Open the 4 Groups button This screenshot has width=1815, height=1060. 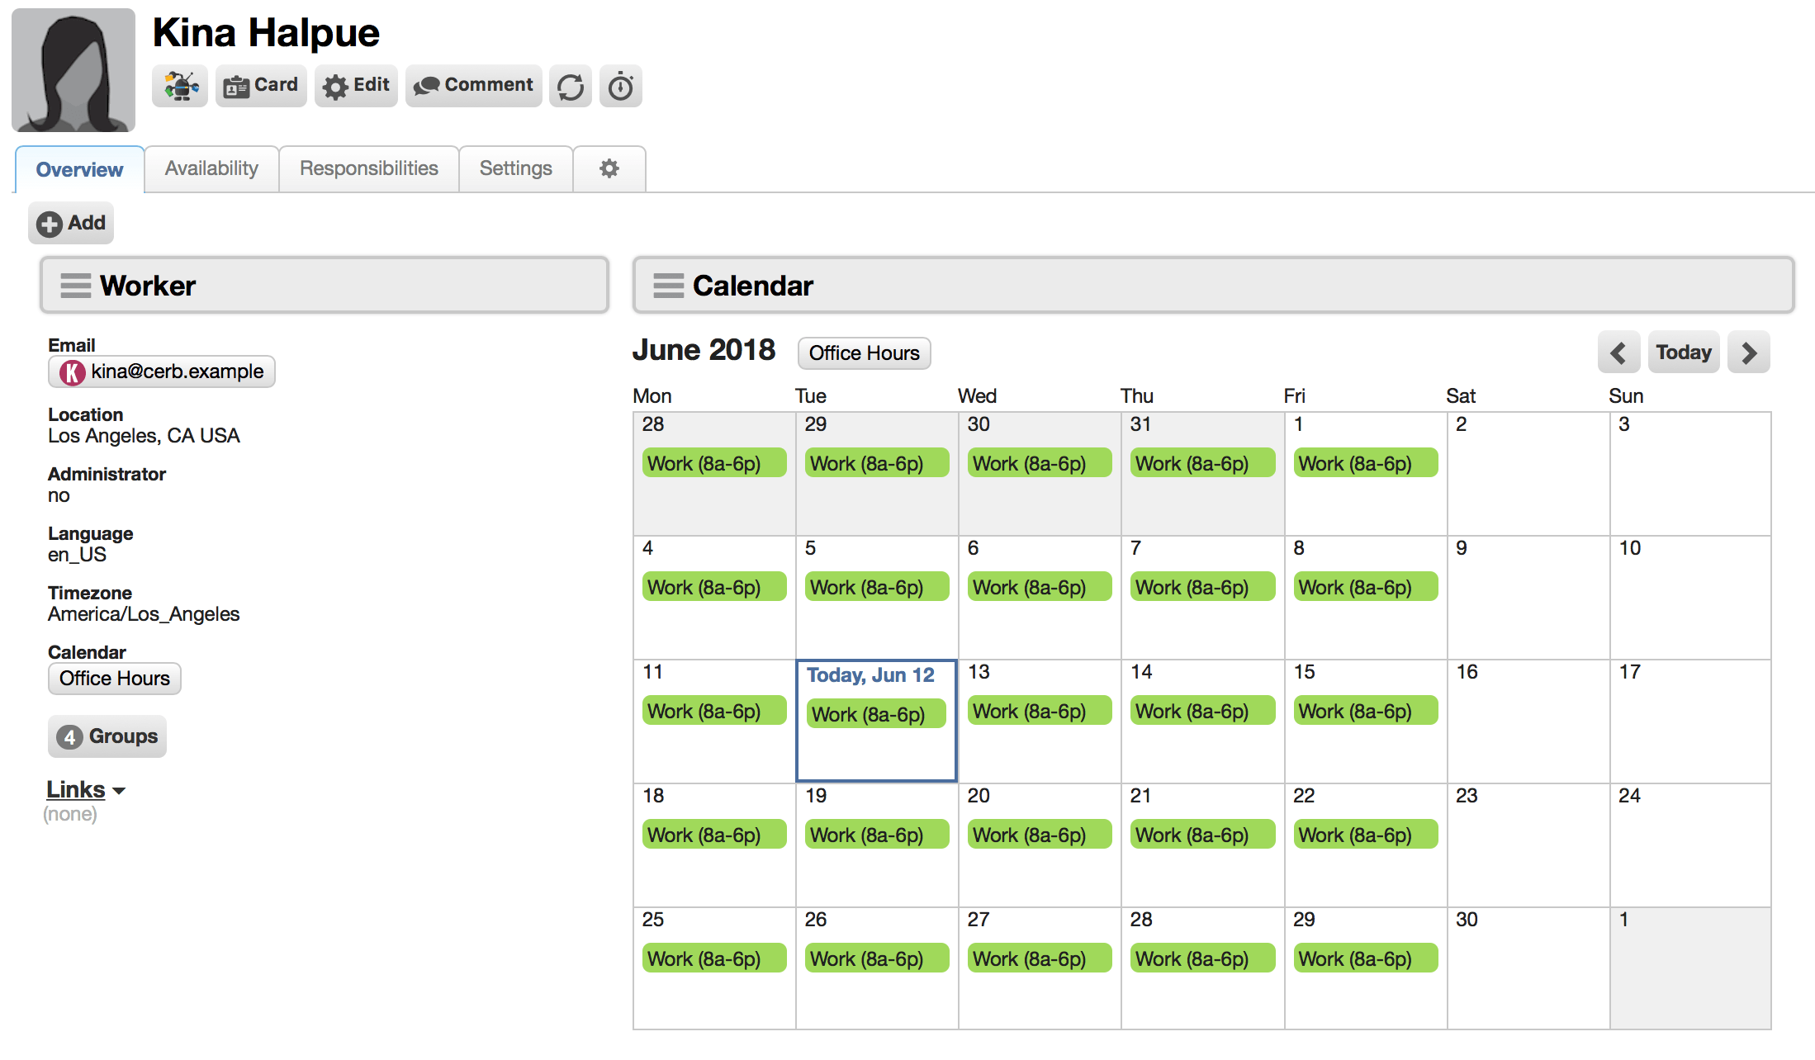[107, 736]
